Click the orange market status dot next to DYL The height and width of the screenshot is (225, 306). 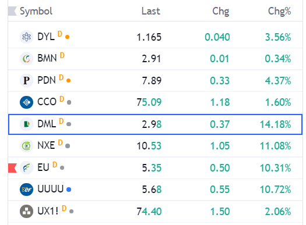(x=68, y=37)
